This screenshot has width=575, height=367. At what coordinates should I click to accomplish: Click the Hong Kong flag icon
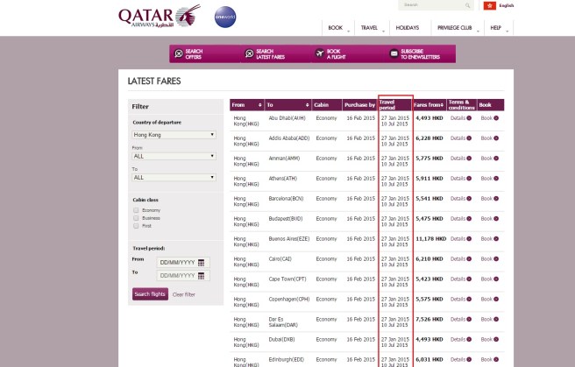pyautogui.click(x=490, y=5)
